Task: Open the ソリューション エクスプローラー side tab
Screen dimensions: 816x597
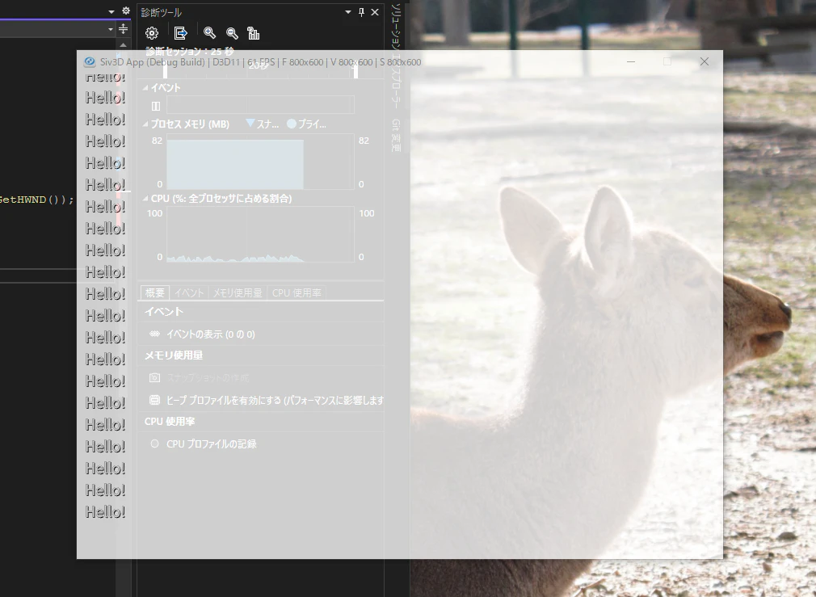Action: click(x=396, y=57)
